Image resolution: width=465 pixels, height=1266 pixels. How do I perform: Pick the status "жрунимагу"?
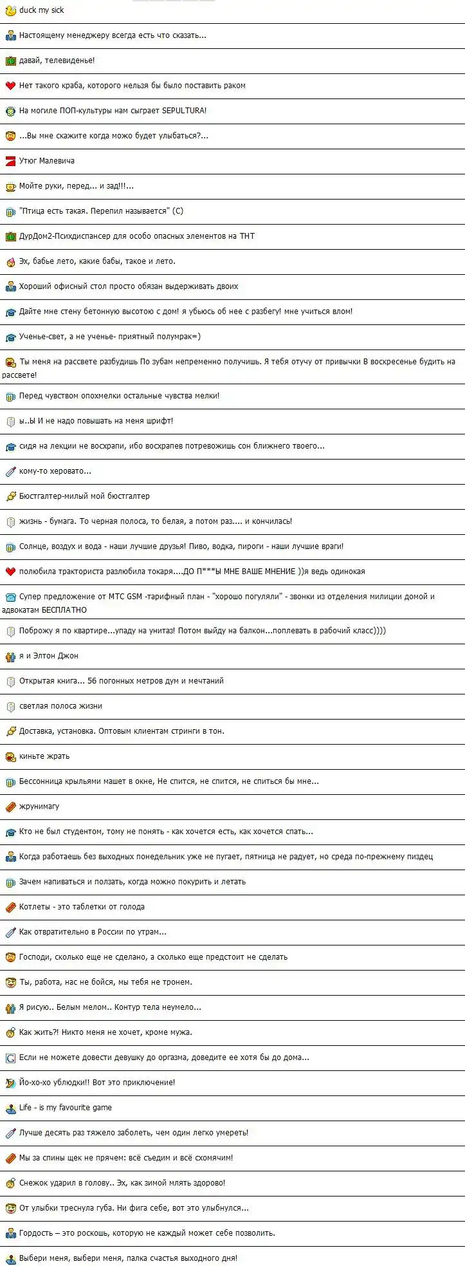(x=39, y=807)
